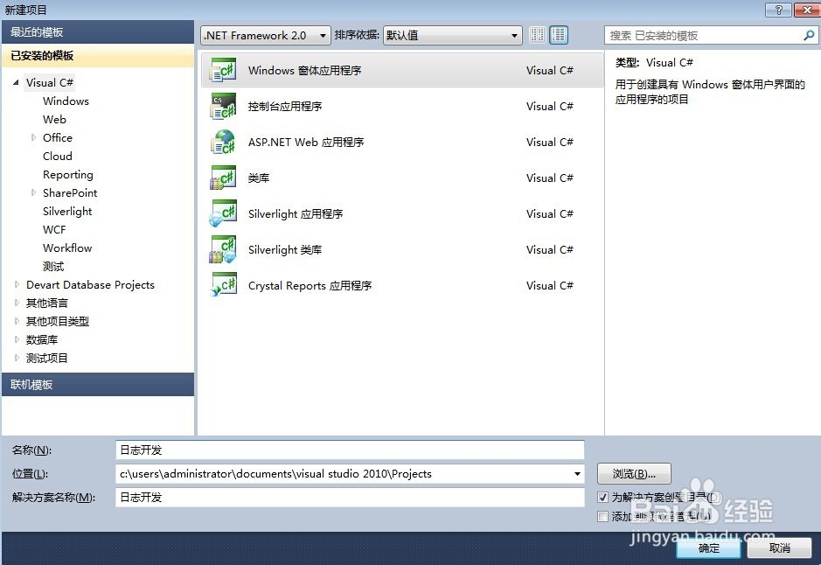Select Web under Visual C#

pos(54,120)
